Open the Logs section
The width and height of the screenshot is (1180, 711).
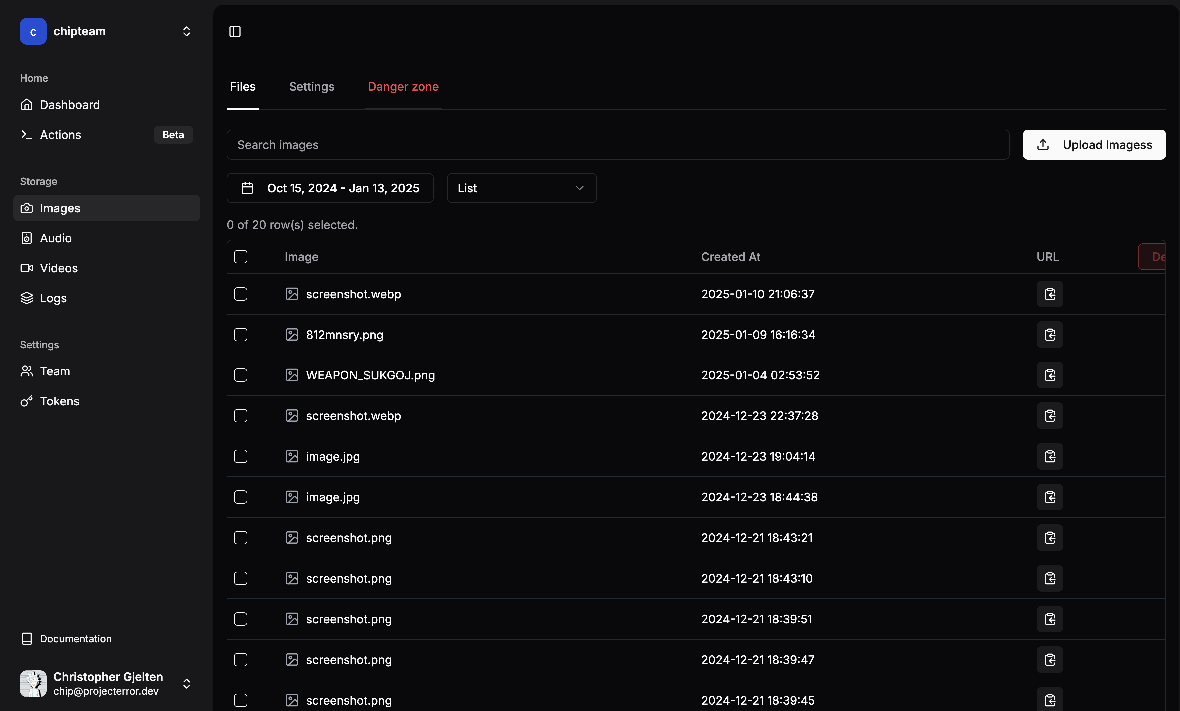point(53,298)
